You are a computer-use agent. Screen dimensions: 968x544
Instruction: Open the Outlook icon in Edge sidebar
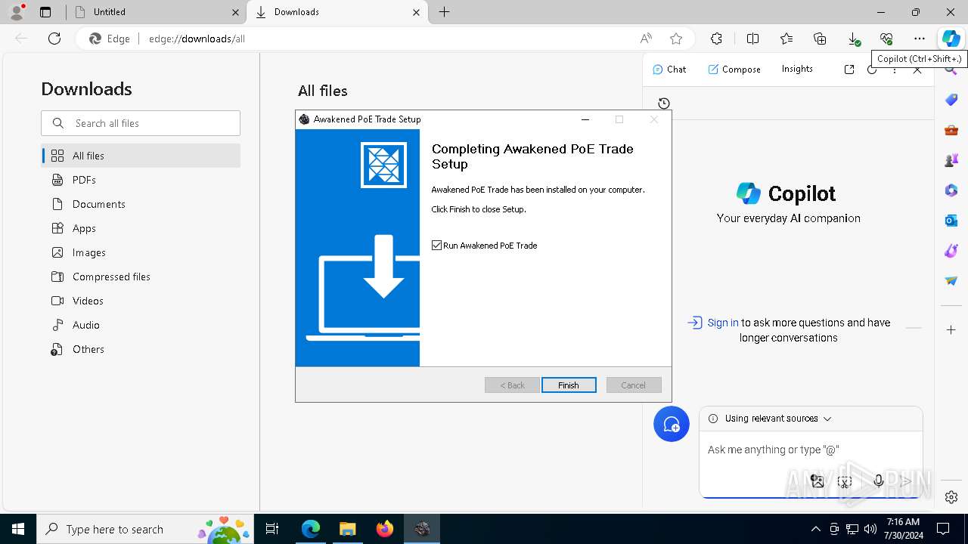(951, 221)
